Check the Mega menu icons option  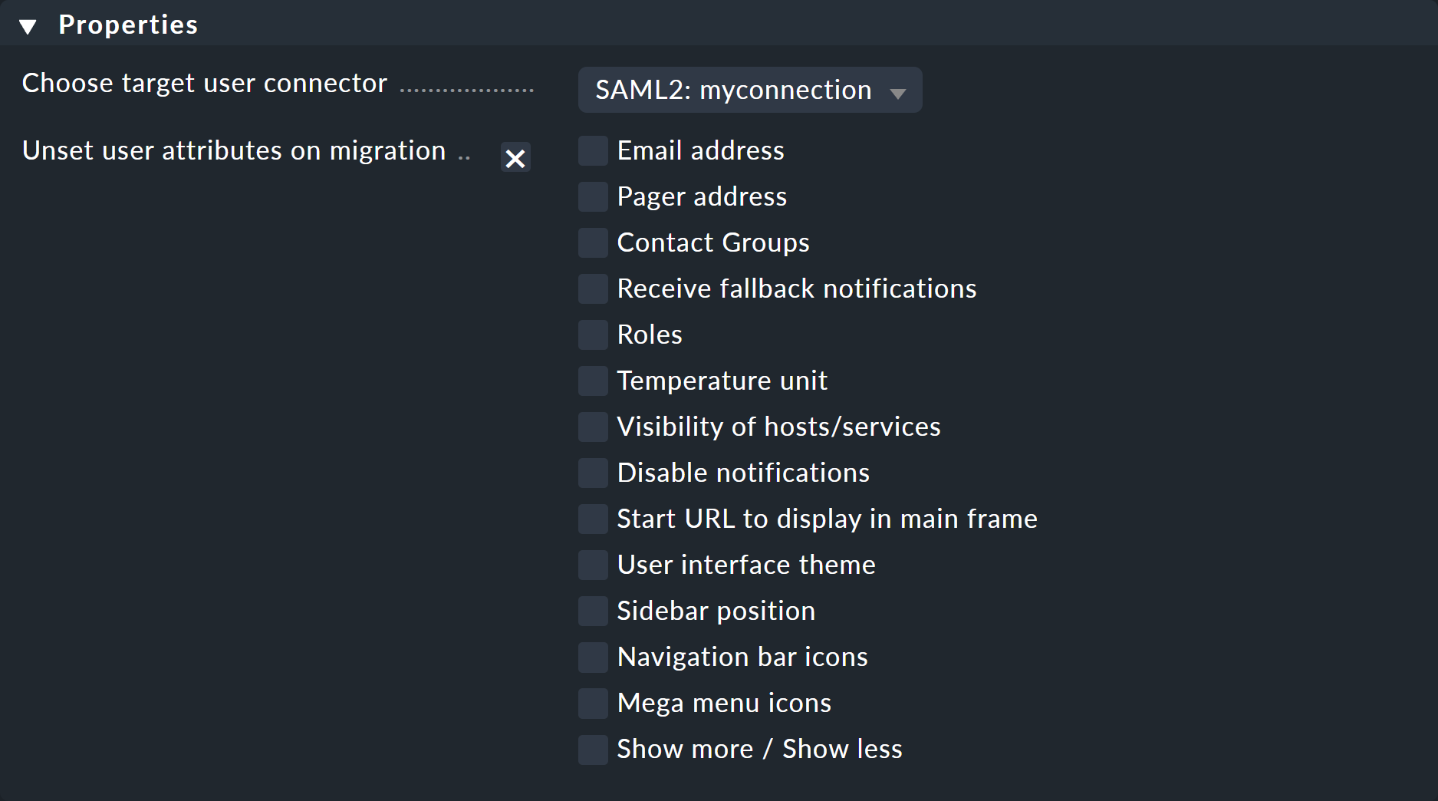coord(592,703)
